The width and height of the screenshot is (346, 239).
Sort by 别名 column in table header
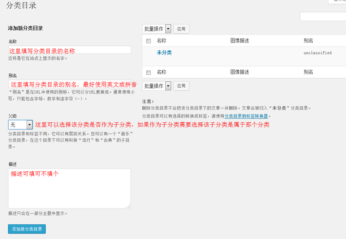pyautogui.click(x=308, y=41)
